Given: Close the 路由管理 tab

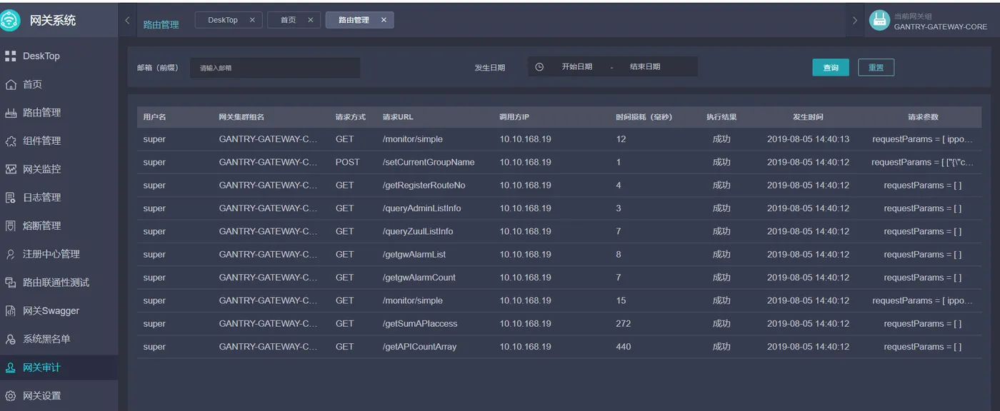Looking at the screenshot, I should [384, 20].
